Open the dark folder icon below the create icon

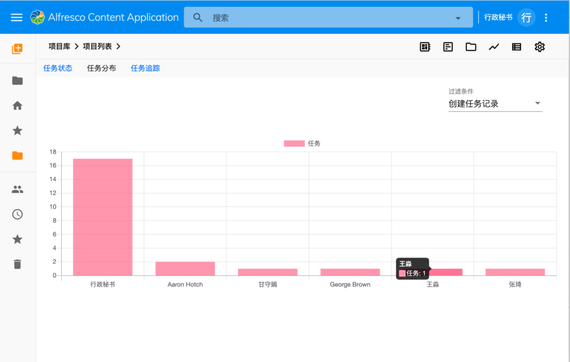point(17,81)
